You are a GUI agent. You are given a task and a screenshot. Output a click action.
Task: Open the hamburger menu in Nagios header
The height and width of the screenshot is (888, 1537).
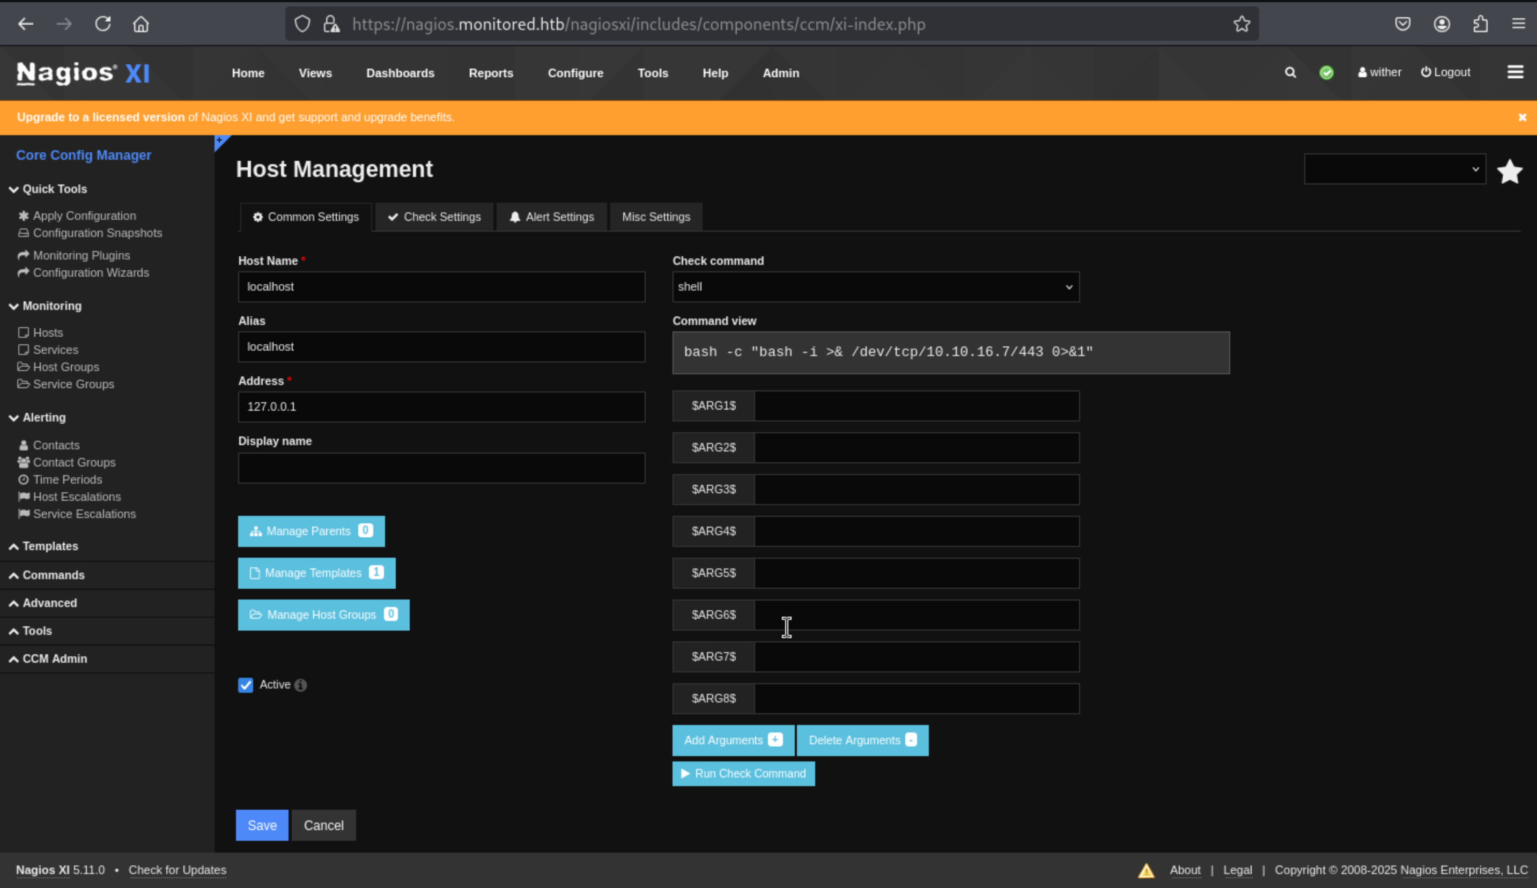pos(1515,72)
